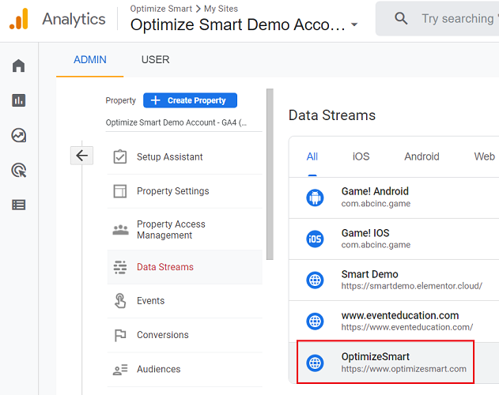Open the OptimizeSmart stream
The image size is (499, 395).
click(394, 363)
